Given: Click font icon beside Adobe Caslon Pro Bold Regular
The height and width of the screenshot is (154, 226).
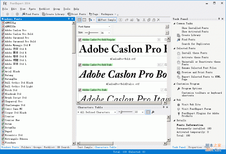Looking at the screenshot, I should click(80, 40).
